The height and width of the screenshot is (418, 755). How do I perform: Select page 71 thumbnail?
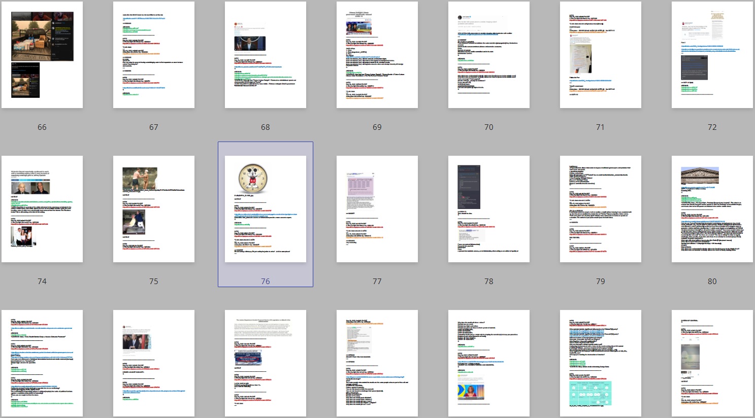(x=601, y=55)
